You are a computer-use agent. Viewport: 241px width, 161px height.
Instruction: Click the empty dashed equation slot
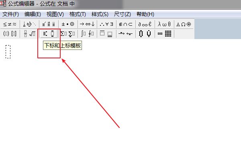click(8, 52)
